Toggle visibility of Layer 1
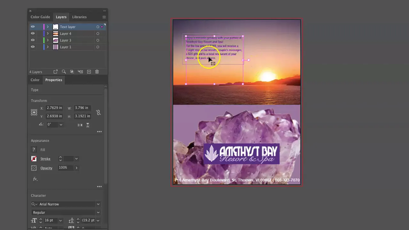The width and height of the screenshot is (409, 230). [33, 47]
